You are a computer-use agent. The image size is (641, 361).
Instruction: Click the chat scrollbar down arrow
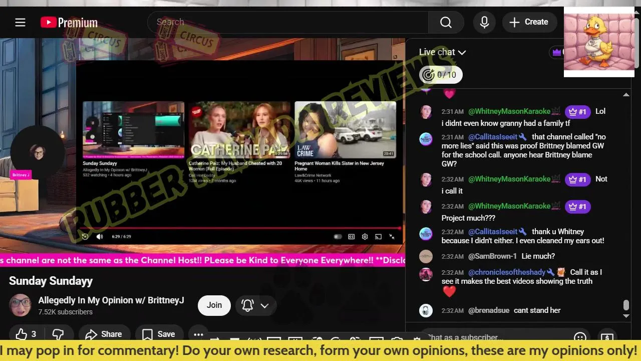tap(626, 316)
